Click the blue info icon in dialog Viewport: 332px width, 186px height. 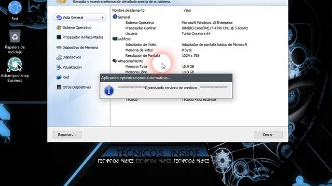(109, 91)
